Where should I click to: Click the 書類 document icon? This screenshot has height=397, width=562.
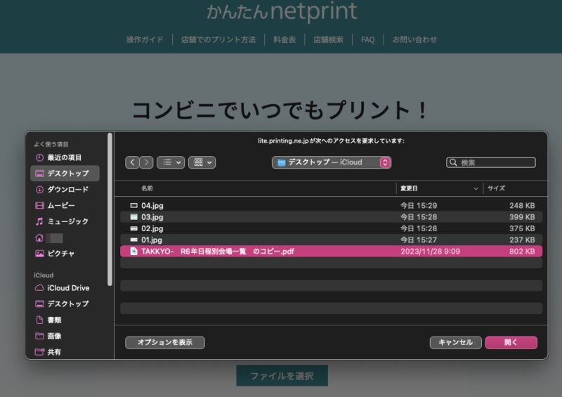pos(40,320)
